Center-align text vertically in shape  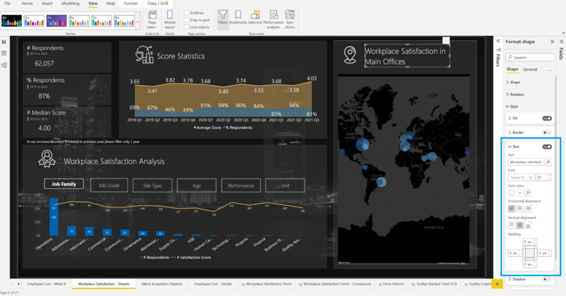(x=520, y=225)
